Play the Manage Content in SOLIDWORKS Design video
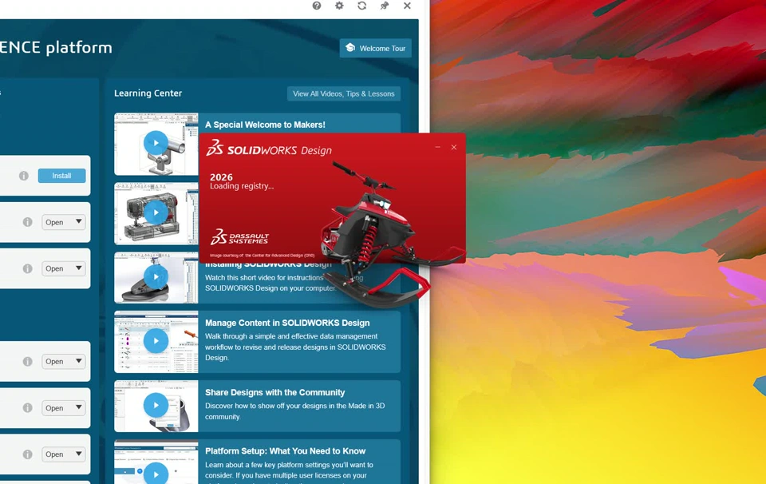 click(x=156, y=341)
